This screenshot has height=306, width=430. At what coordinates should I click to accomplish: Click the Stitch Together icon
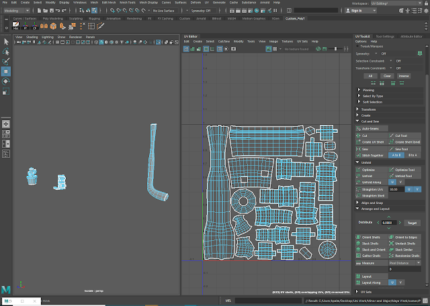359,155
